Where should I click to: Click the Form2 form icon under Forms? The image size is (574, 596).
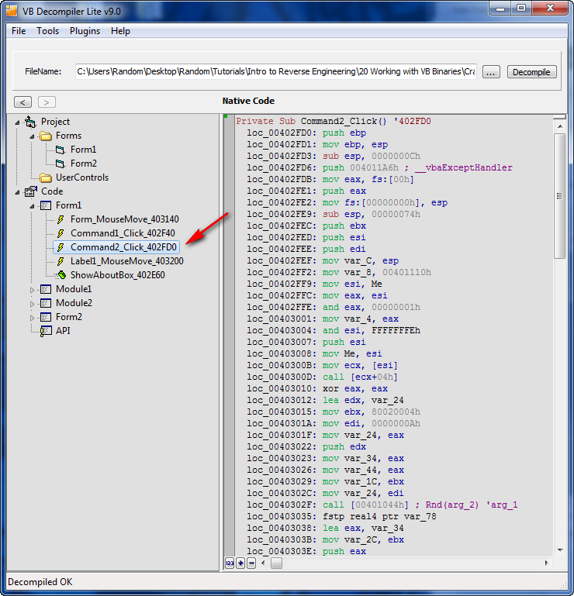(x=60, y=164)
